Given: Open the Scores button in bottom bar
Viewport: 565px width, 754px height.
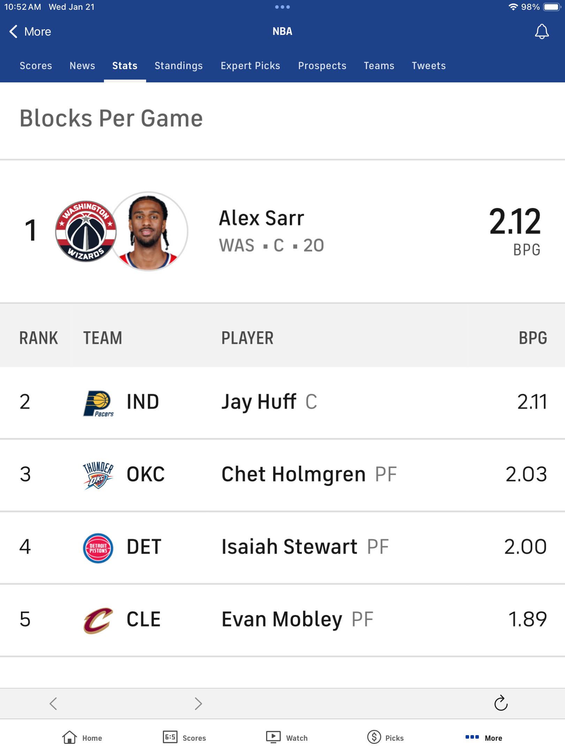Looking at the screenshot, I should click(x=184, y=738).
